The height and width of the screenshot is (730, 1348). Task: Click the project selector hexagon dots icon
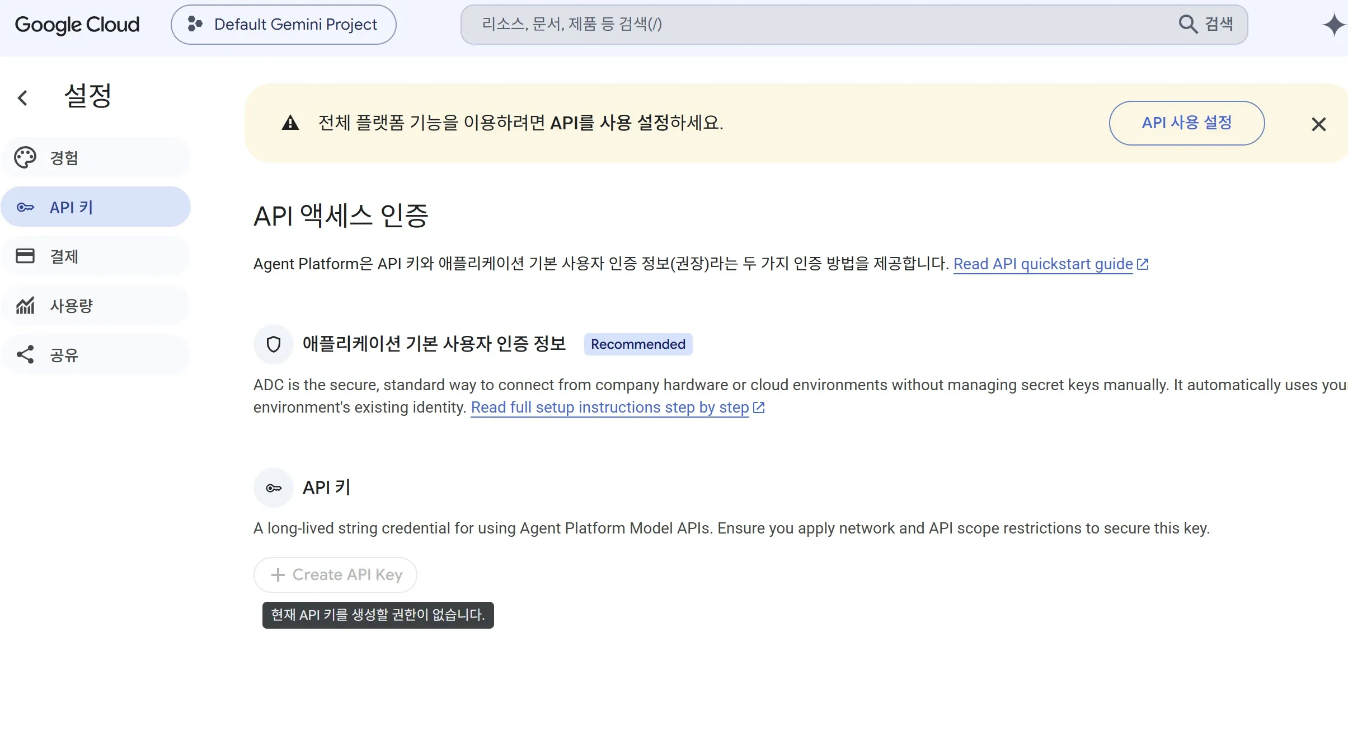click(x=195, y=24)
